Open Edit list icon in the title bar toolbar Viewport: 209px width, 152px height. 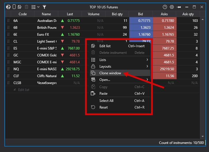[20, 7]
